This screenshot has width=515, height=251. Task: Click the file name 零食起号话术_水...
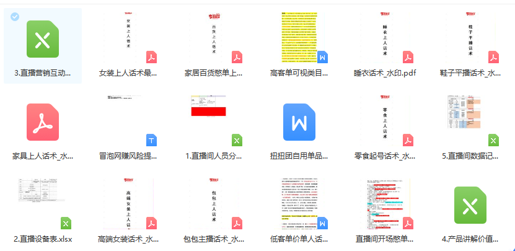(x=385, y=156)
